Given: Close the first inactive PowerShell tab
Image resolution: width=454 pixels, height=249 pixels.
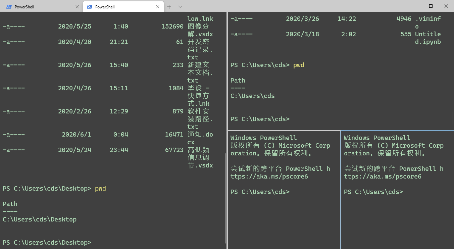Looking at the screenshot, I should click(77, 7).
